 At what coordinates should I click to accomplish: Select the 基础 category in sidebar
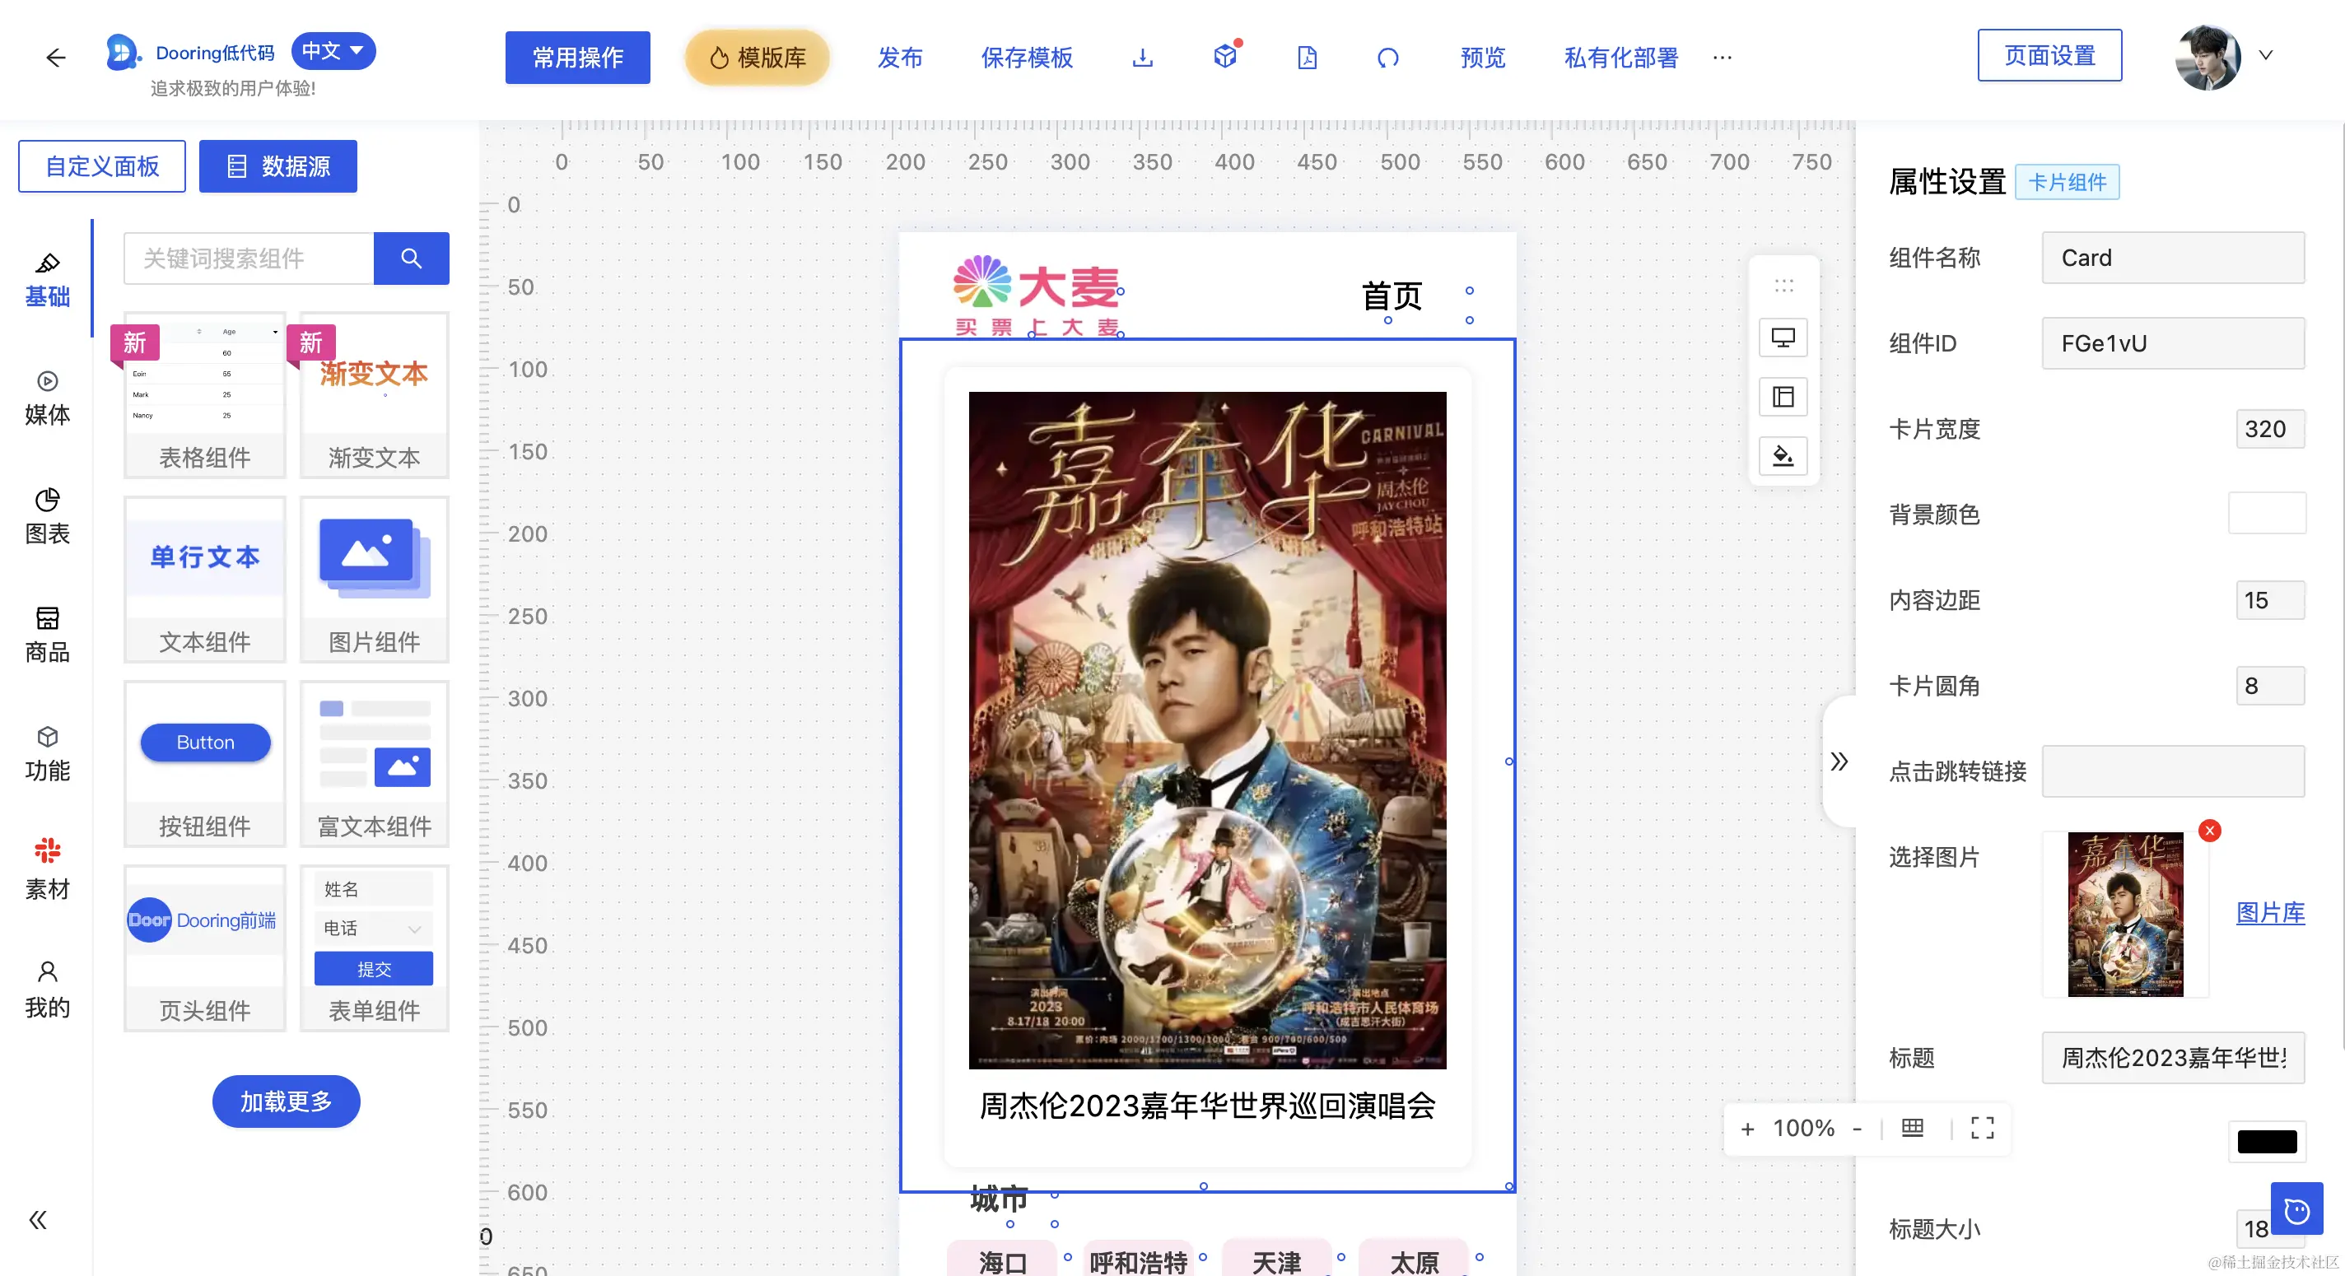[47, 279]
